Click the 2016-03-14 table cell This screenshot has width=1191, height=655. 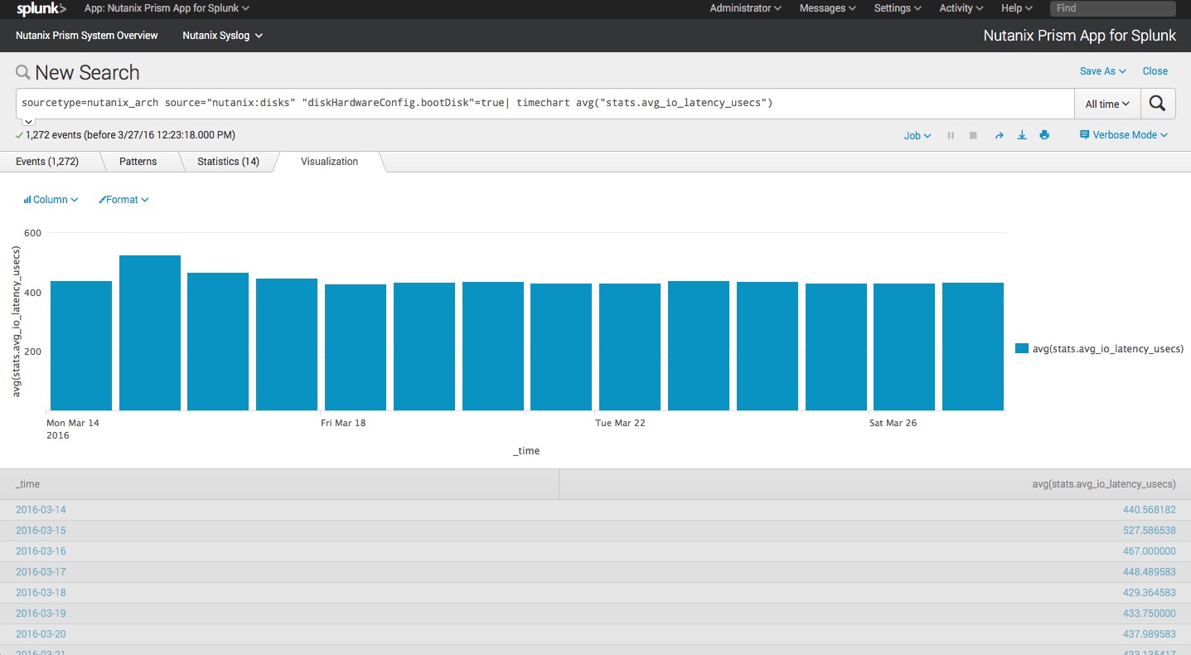pyautogui.click(x=41, y=510)
